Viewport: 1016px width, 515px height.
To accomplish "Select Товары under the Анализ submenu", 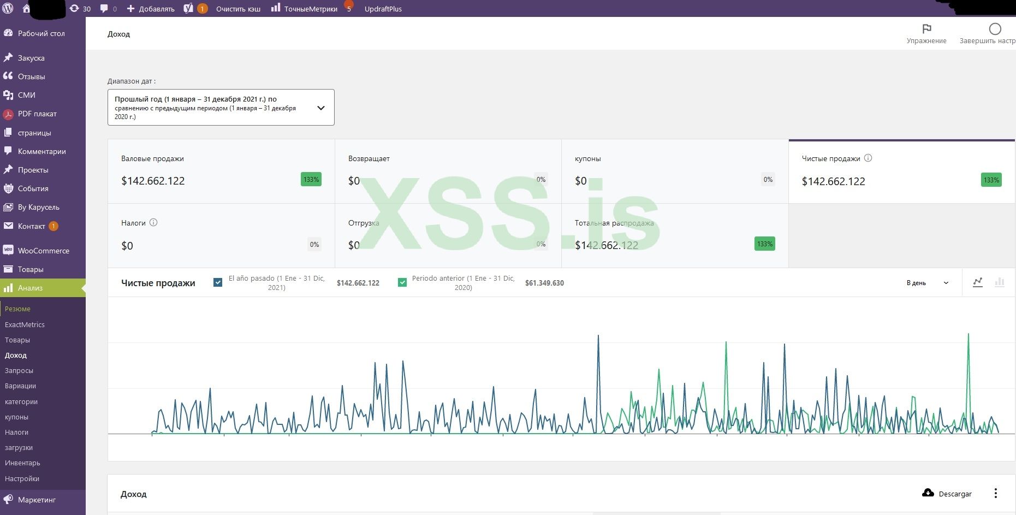I will (17, 340).
